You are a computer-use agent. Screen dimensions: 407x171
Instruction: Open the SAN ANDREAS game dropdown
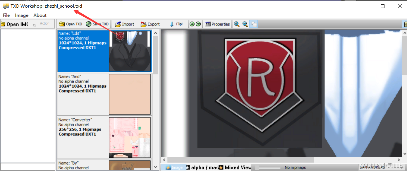(x=381, y=167)
